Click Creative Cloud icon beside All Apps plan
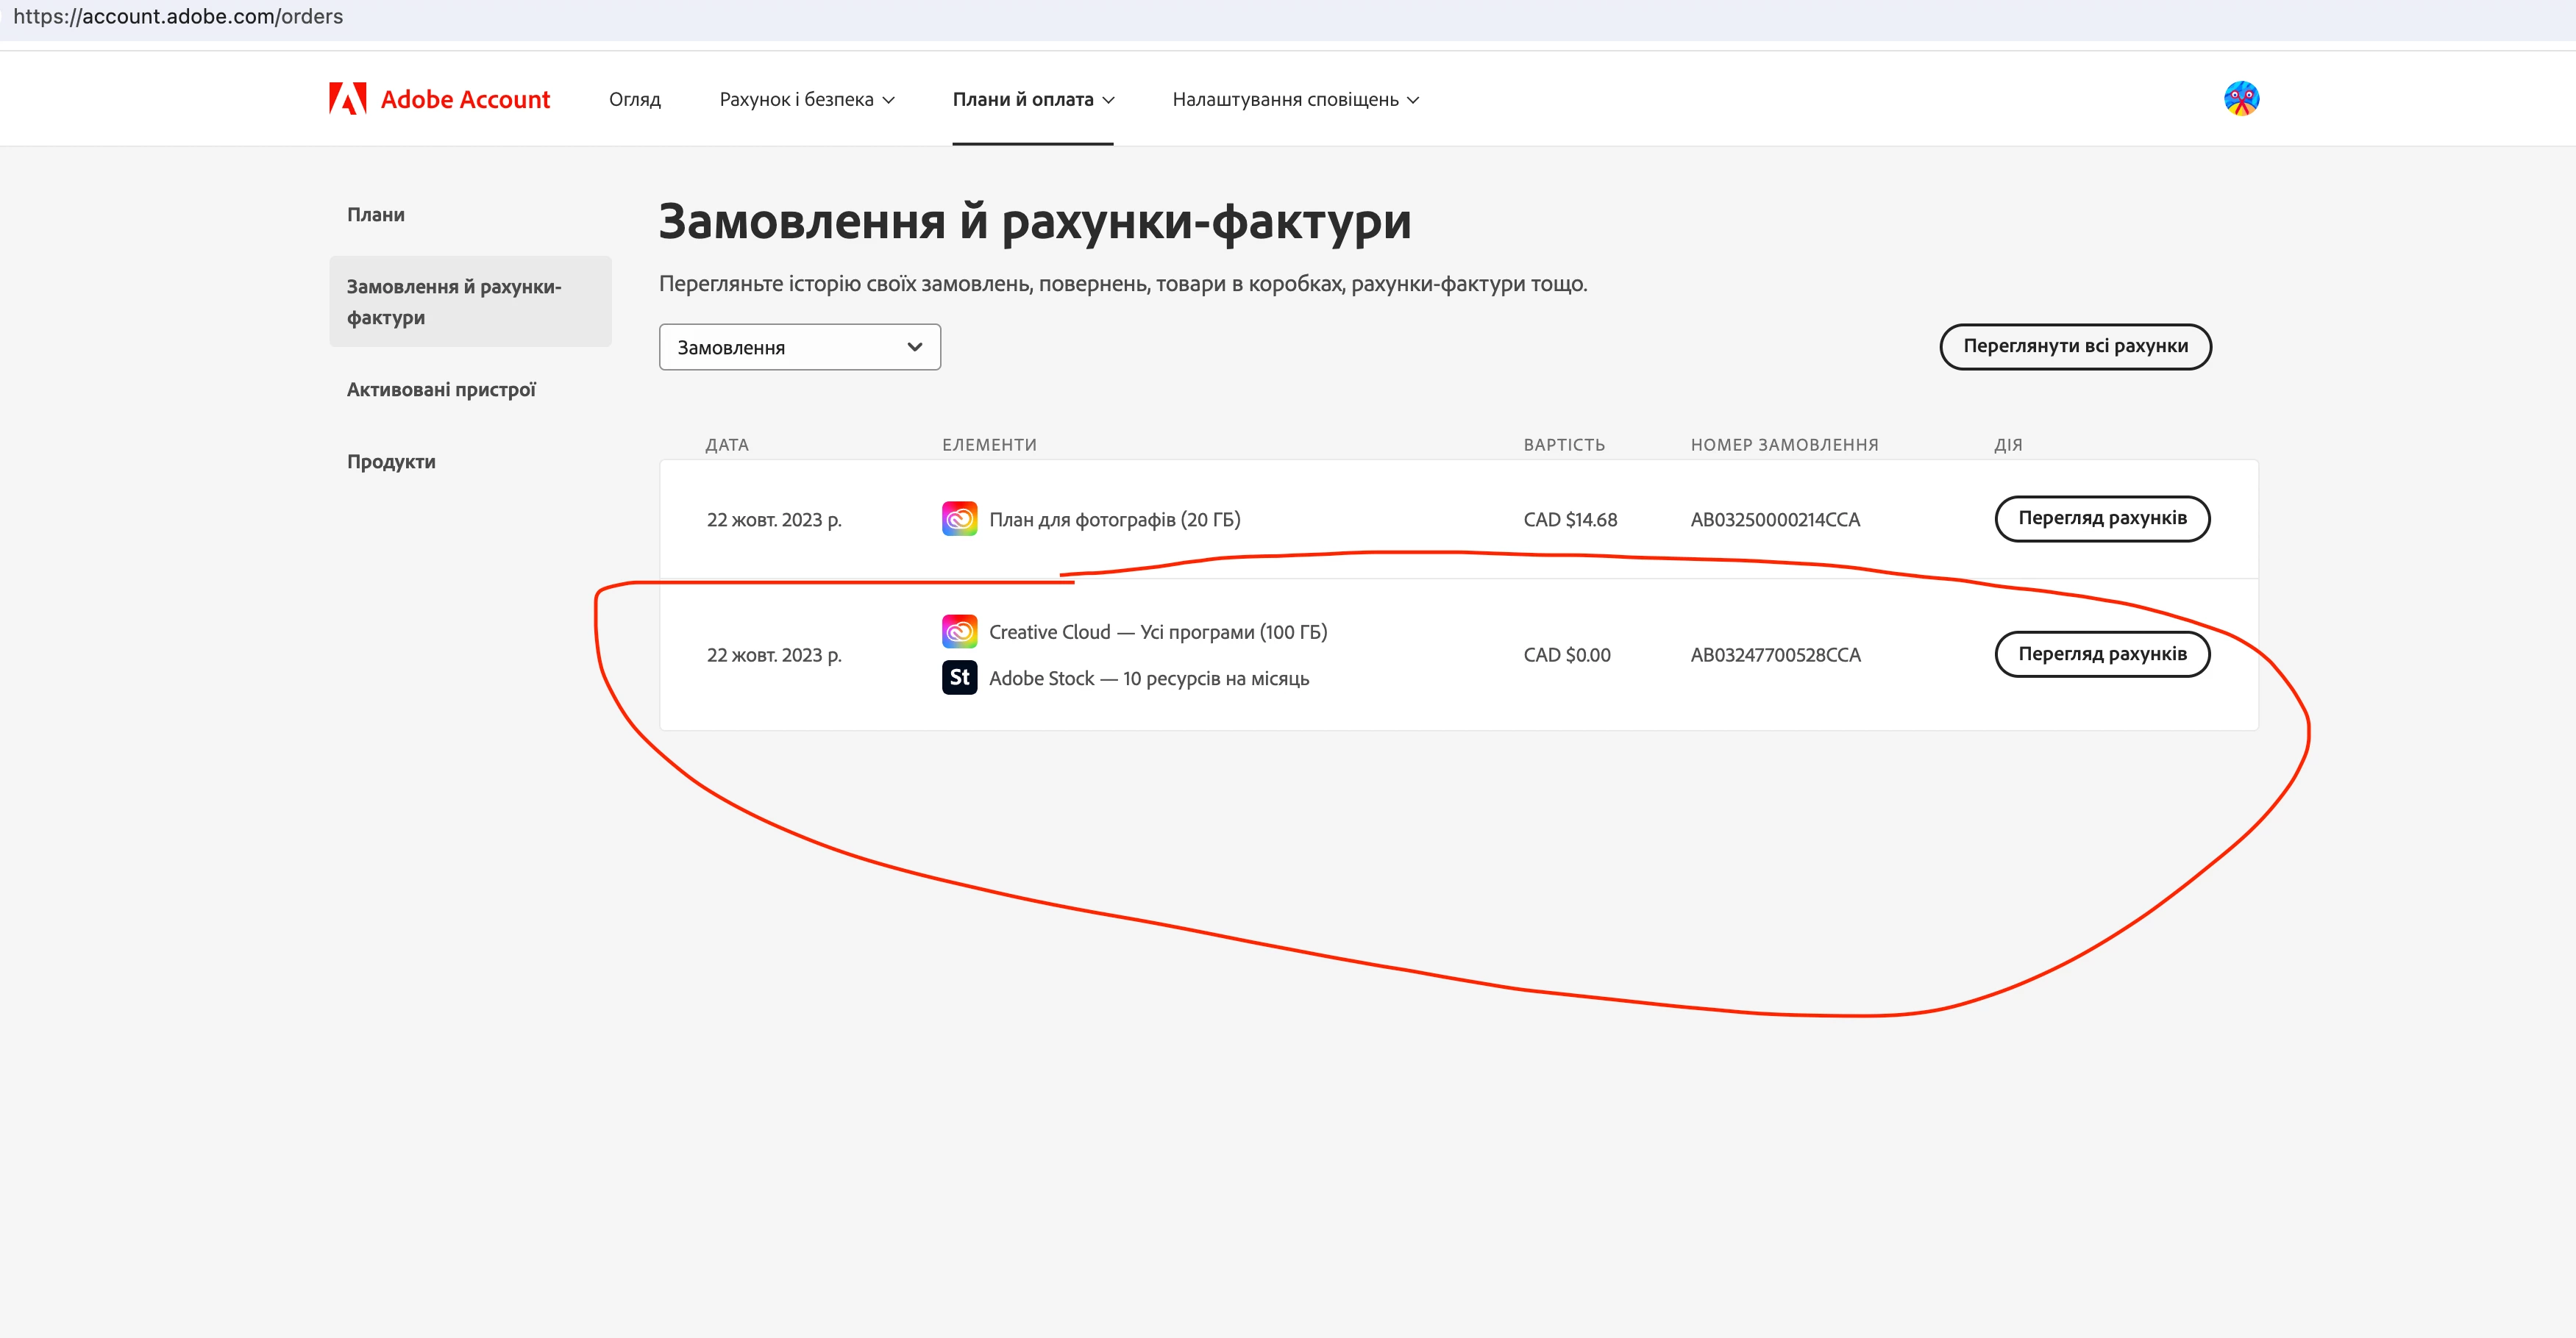The image size is (2576, 1338). click(959, 632)
